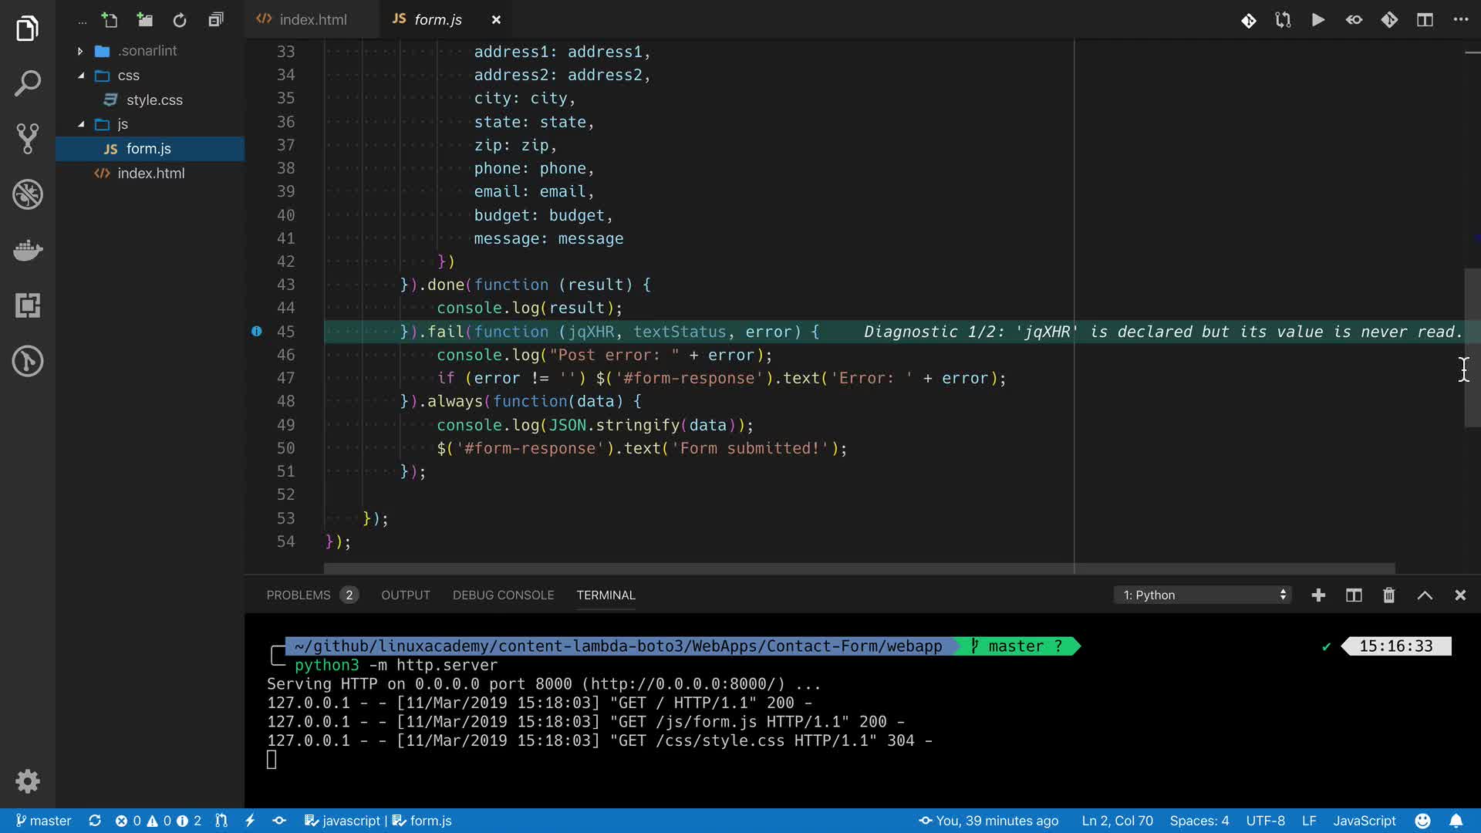Viewport: 1481px width, 833px height.
Task: Click the editor horizontal scrollbar
Action: click(859, 568)
